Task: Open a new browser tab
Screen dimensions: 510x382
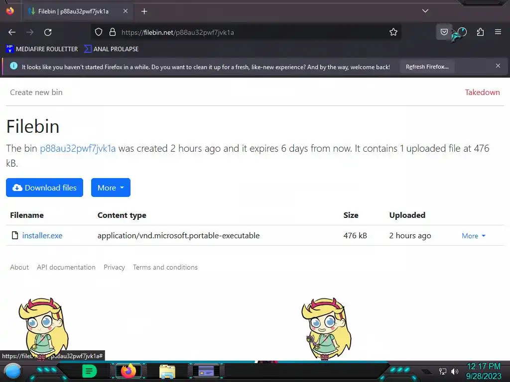Action: click(144, 11)
